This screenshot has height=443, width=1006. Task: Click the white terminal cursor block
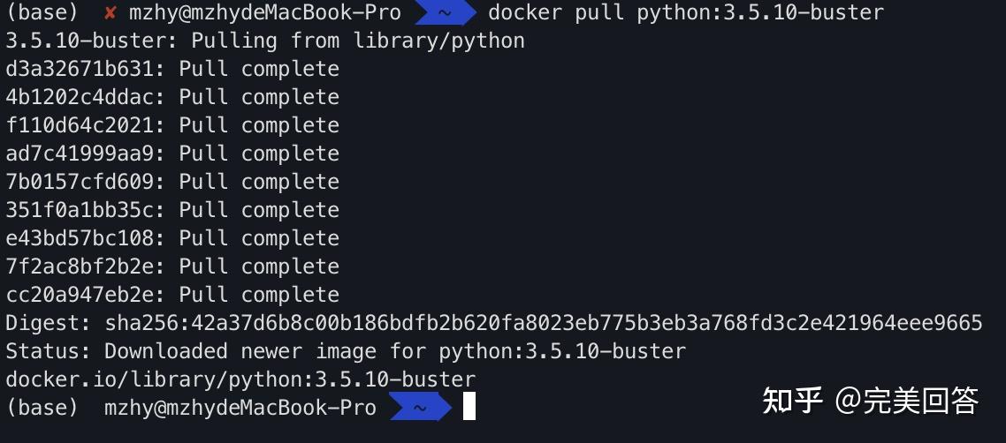pyautogui.click(x=469, y=407)
